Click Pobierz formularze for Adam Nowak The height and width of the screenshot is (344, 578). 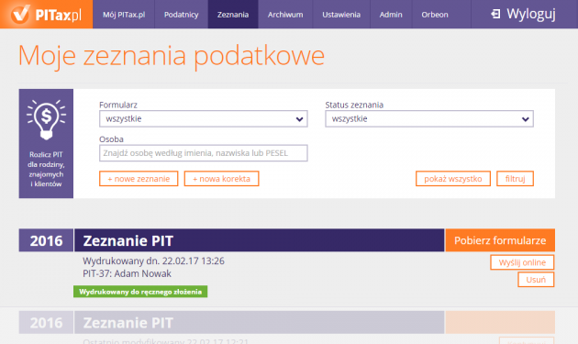coord(500,240)
